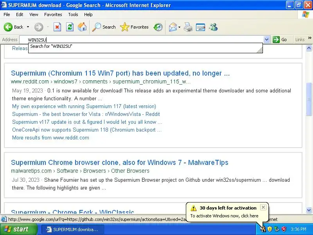This screenshot has width=313, height=235.
Task: Click the Stop page loading icon
Action: (57, 27)
